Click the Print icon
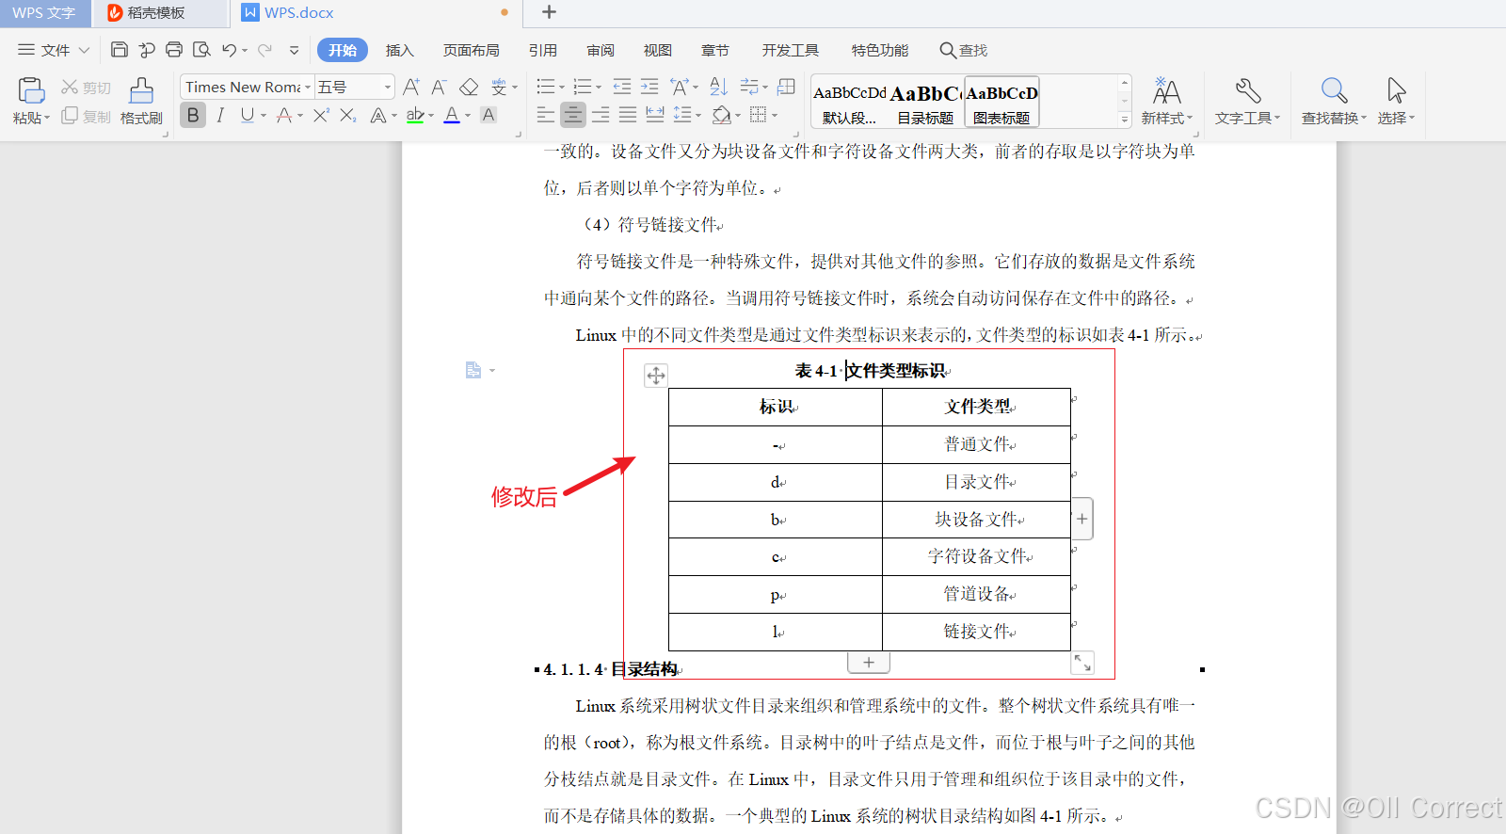The width and height of the screenshot is (1506, 834). [174, 50]
